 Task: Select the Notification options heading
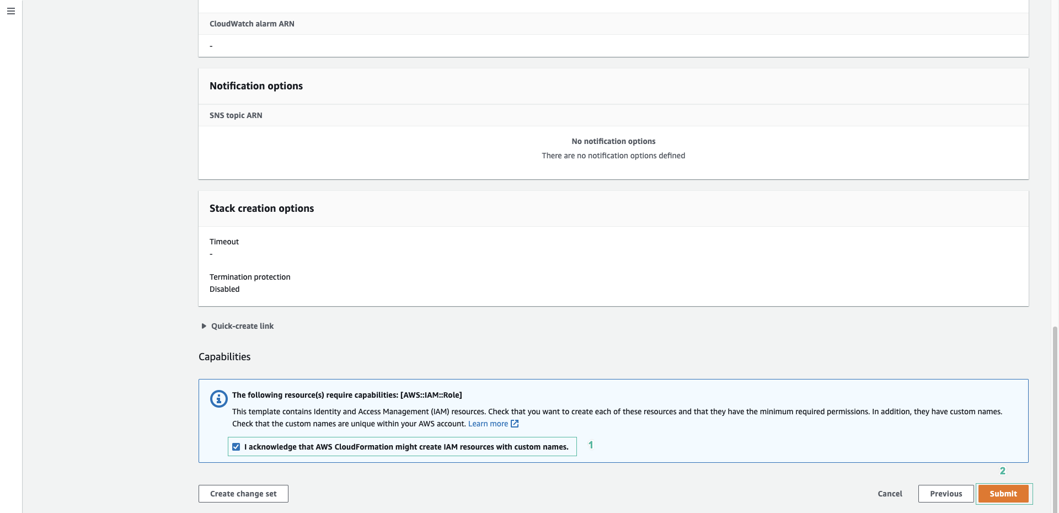tap(256, 86)
